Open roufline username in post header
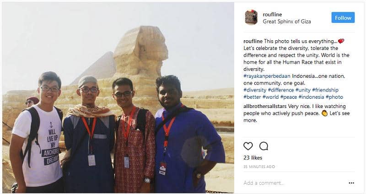 272,15
